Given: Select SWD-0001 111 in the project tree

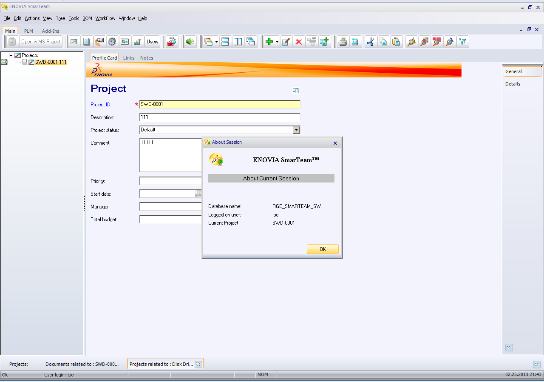Looking at the screenshot, I should click(51, 62).
